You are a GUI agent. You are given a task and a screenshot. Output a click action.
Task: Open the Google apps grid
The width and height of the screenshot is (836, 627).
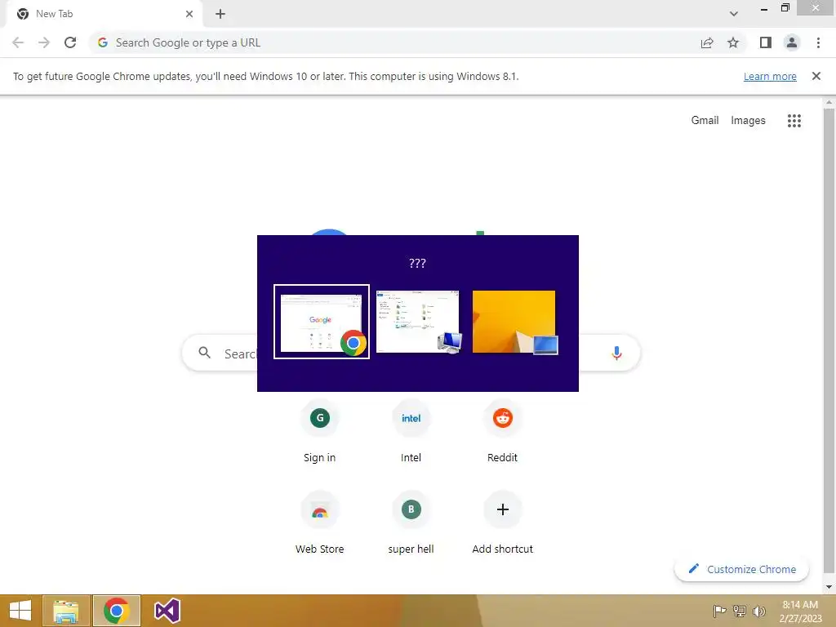pyautogui.click(x=794, y=121)
